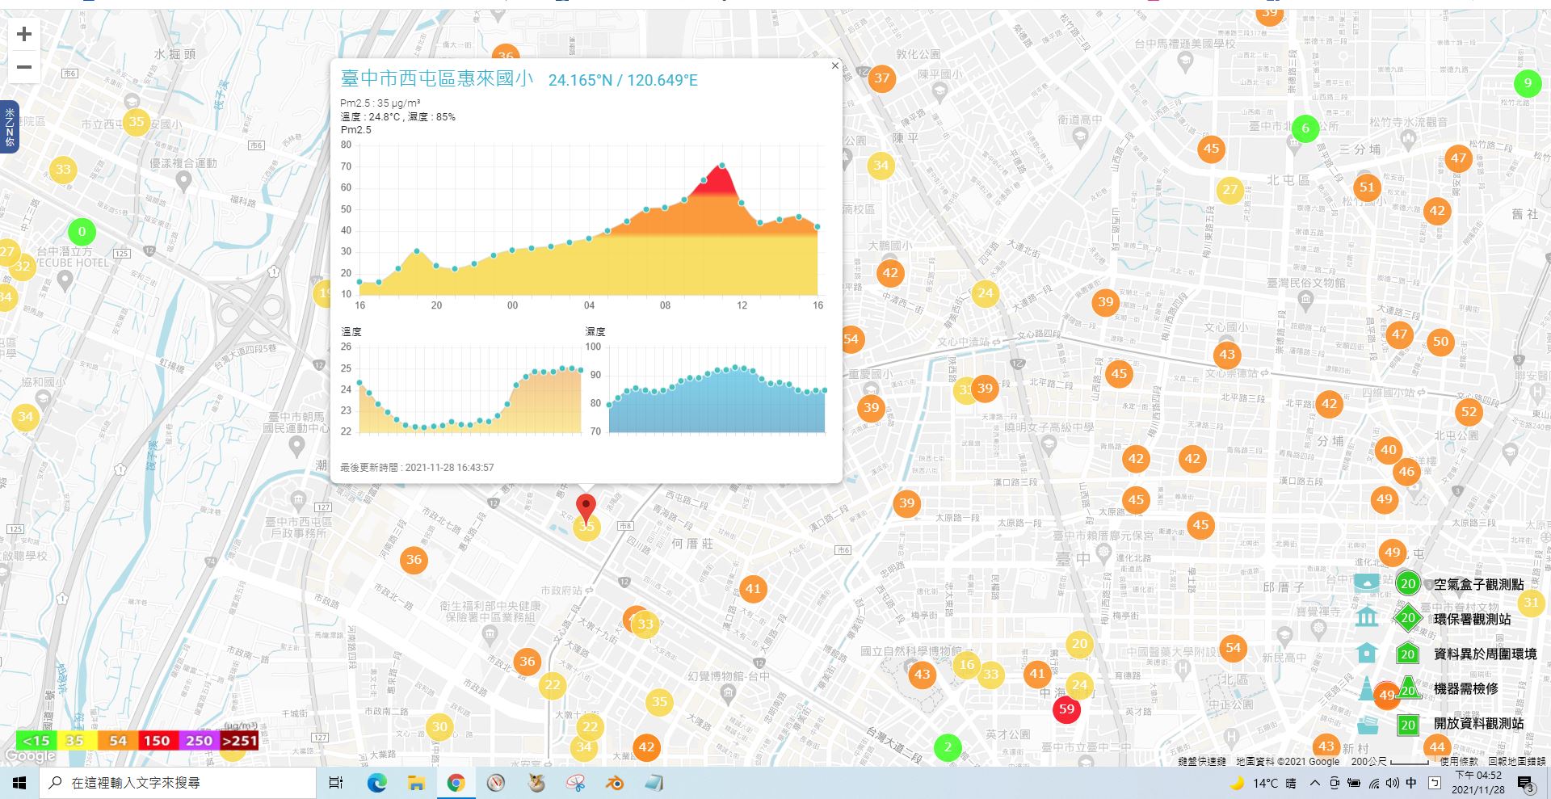Image resolution: width=1551 pixels, height=799 pixels.
Task: Click 優漾複合運動 map pin
Action: 183,181
